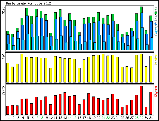Select green weekend day label 29
The width and height of the screenshot is (159, 121).
141,118
